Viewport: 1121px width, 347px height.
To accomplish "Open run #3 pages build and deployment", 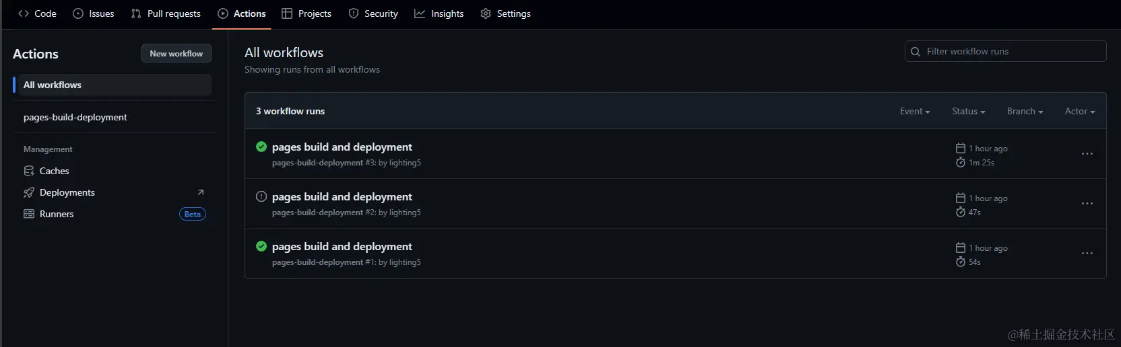I will [342, 147].
